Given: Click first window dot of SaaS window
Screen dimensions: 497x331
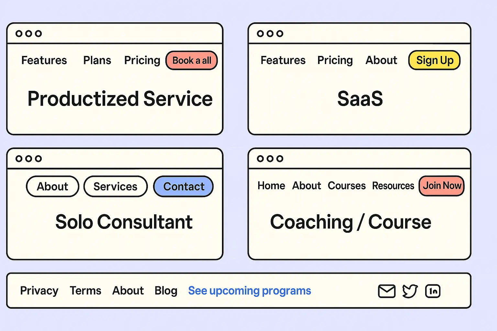Looking at the screenshot, I should pyautogui.click(x=260, y=34).
